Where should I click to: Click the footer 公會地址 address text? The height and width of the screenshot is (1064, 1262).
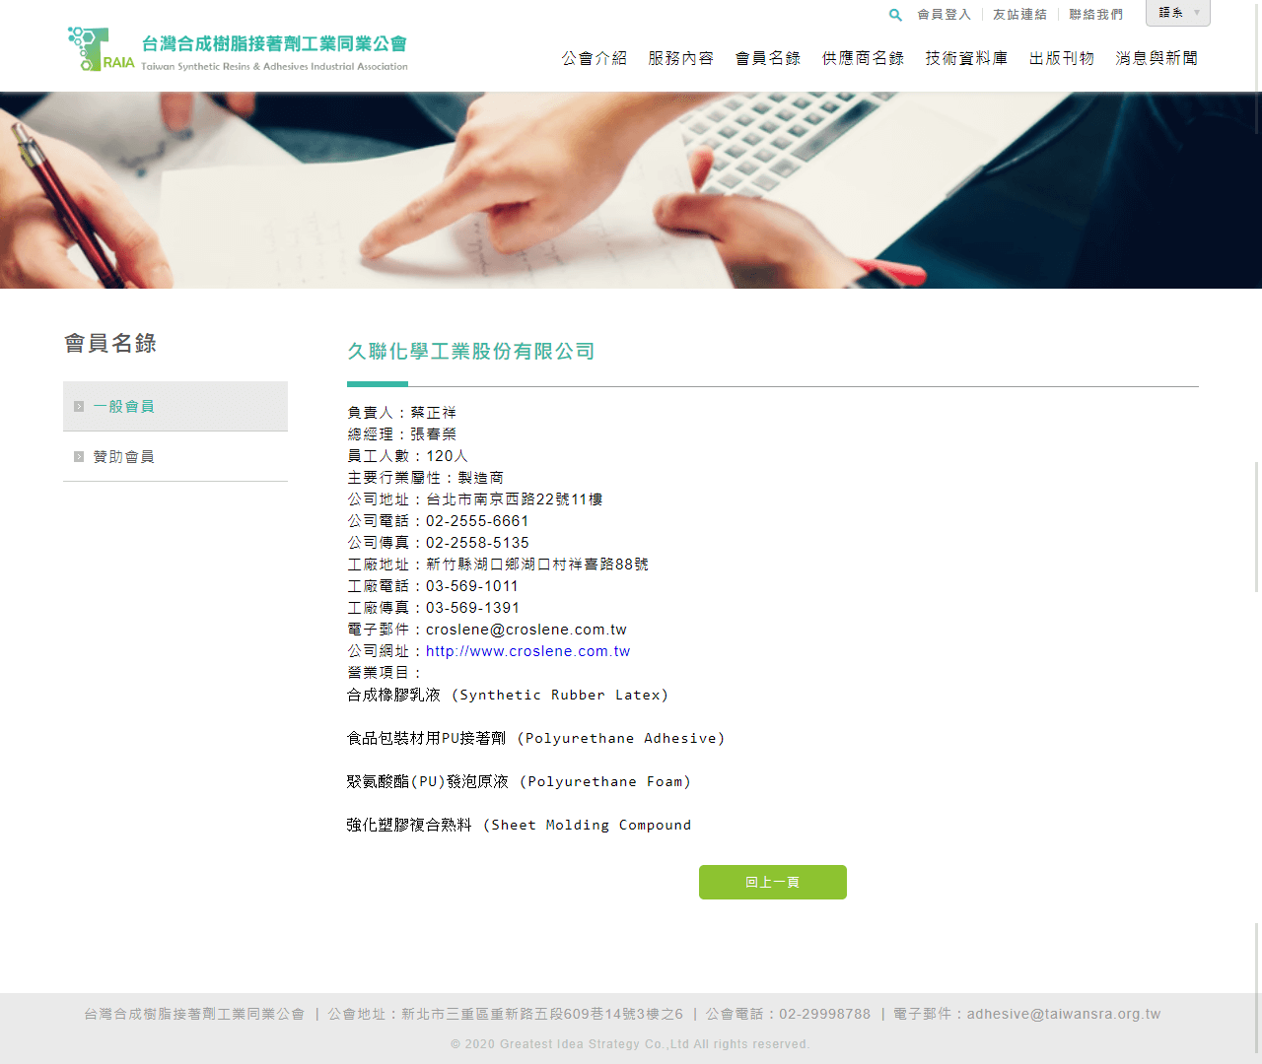tap(505, 1014)
